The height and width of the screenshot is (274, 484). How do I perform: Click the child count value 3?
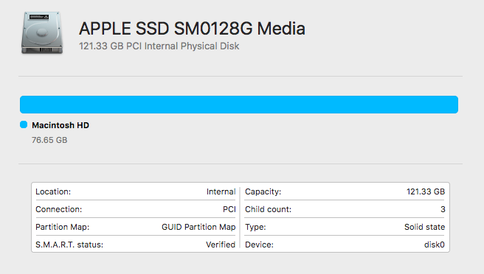[x=443, y=209]
